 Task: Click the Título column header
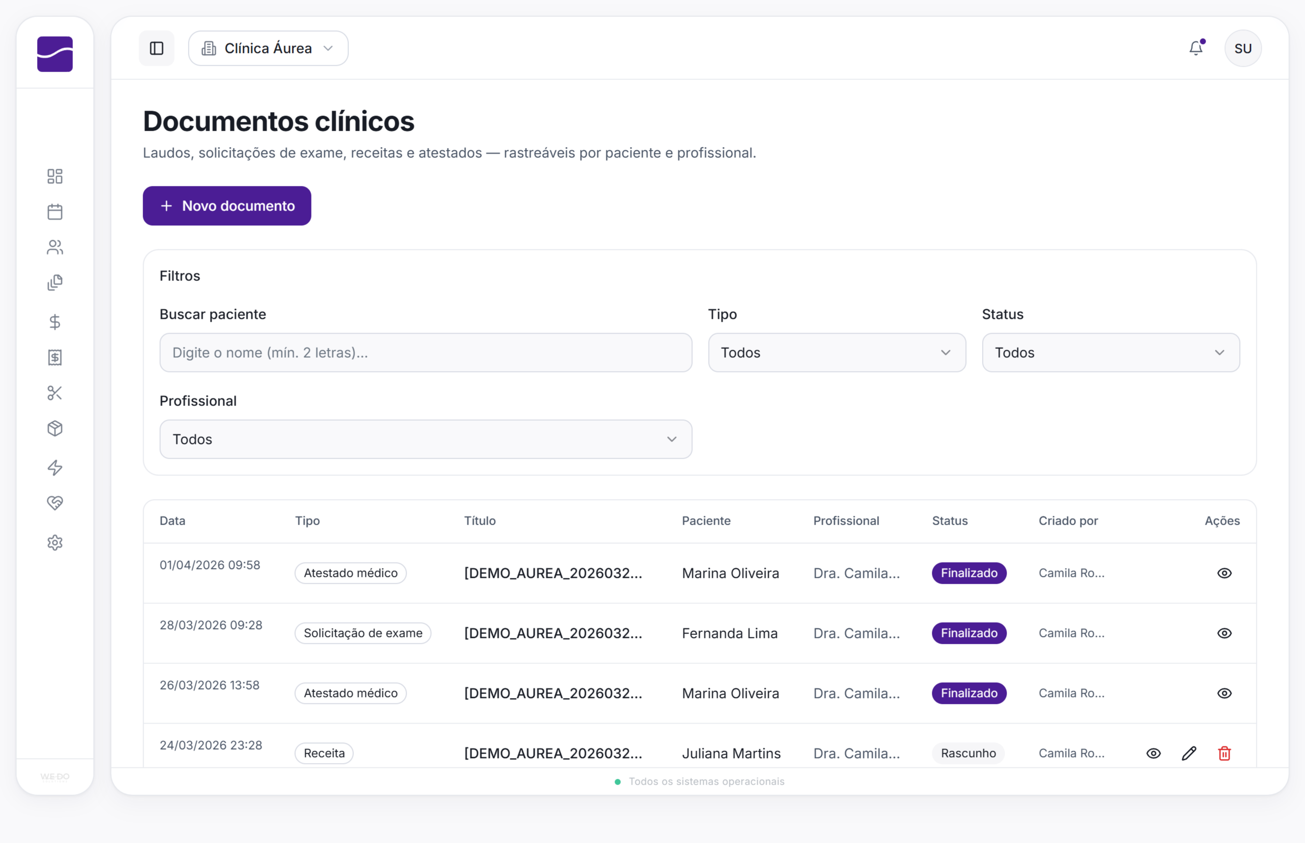(480, 521)
